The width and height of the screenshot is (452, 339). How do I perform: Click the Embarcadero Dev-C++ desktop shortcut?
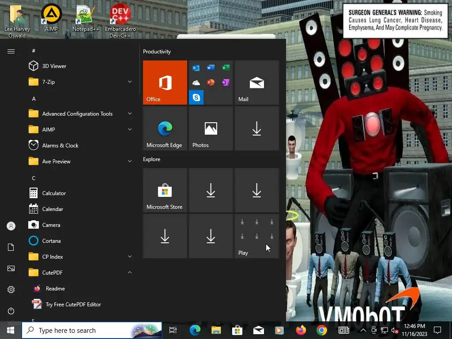120,21
